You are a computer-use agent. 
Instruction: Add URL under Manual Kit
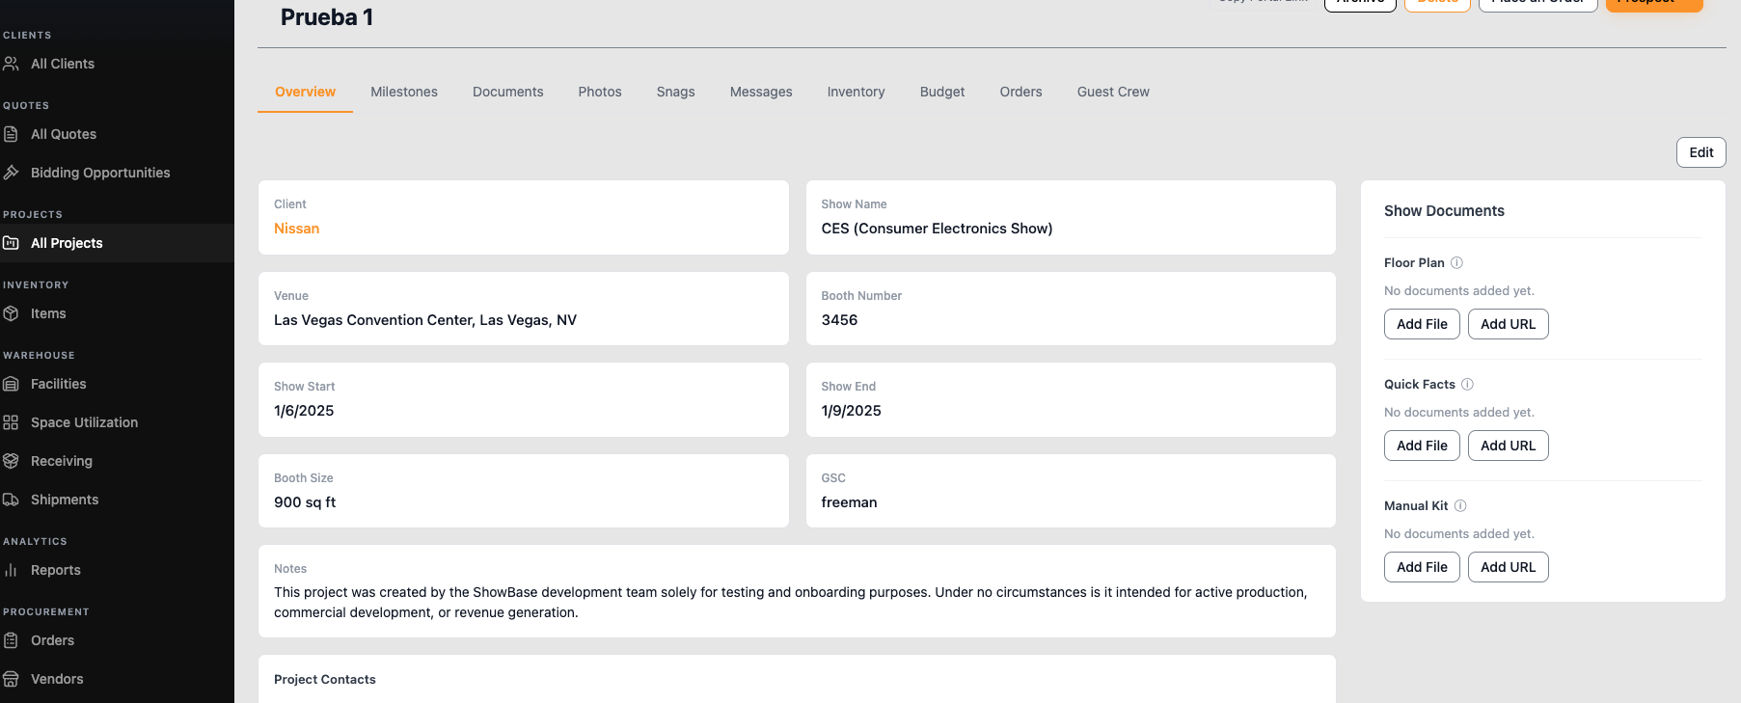(1509, 567)
